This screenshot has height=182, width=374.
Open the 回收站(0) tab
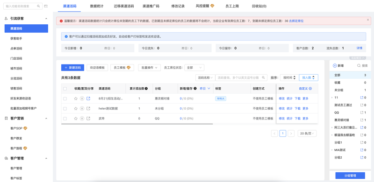[259, 6]
